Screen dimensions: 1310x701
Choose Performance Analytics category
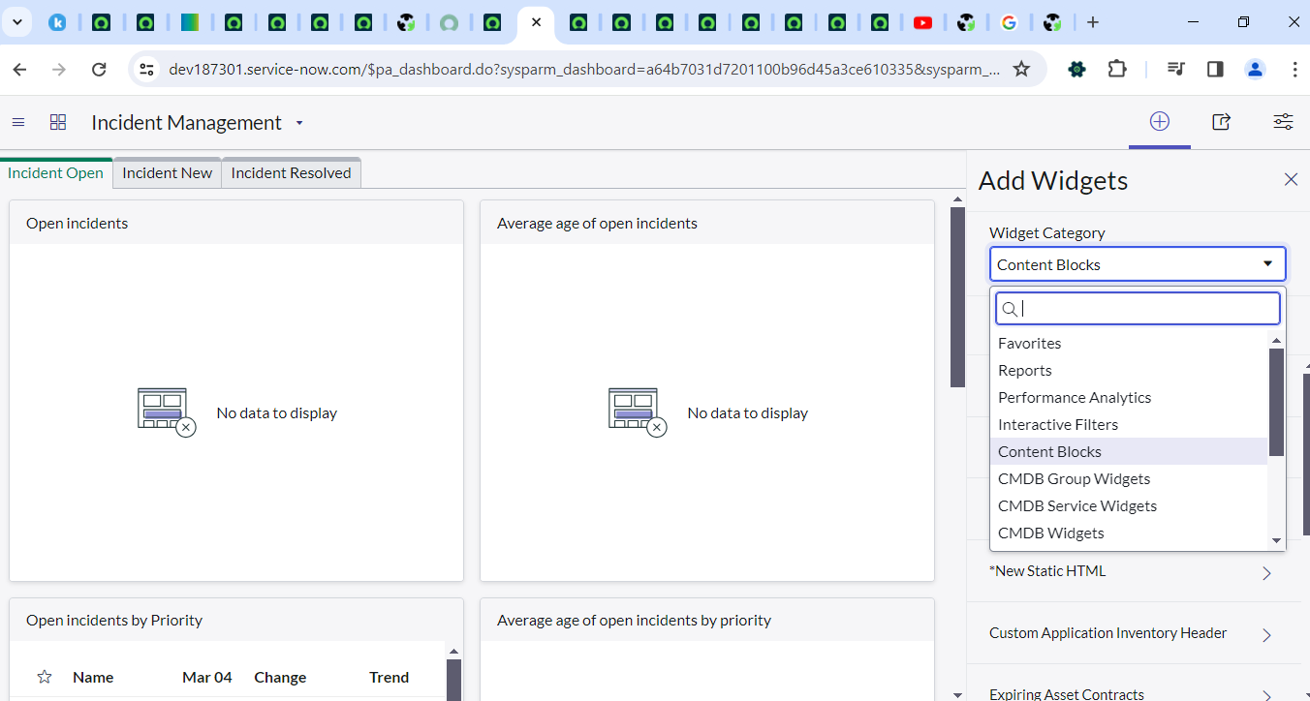pos(1129,397)
